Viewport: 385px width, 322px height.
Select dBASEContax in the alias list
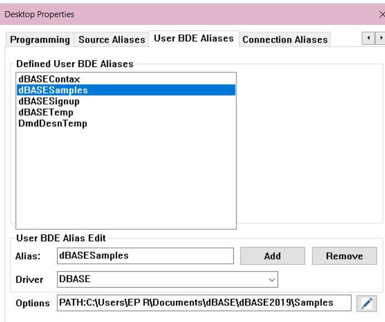[x=49, y=80]
